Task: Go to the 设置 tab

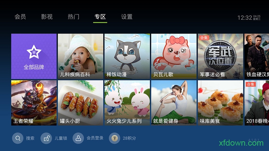Action: (x=127, y=17)
